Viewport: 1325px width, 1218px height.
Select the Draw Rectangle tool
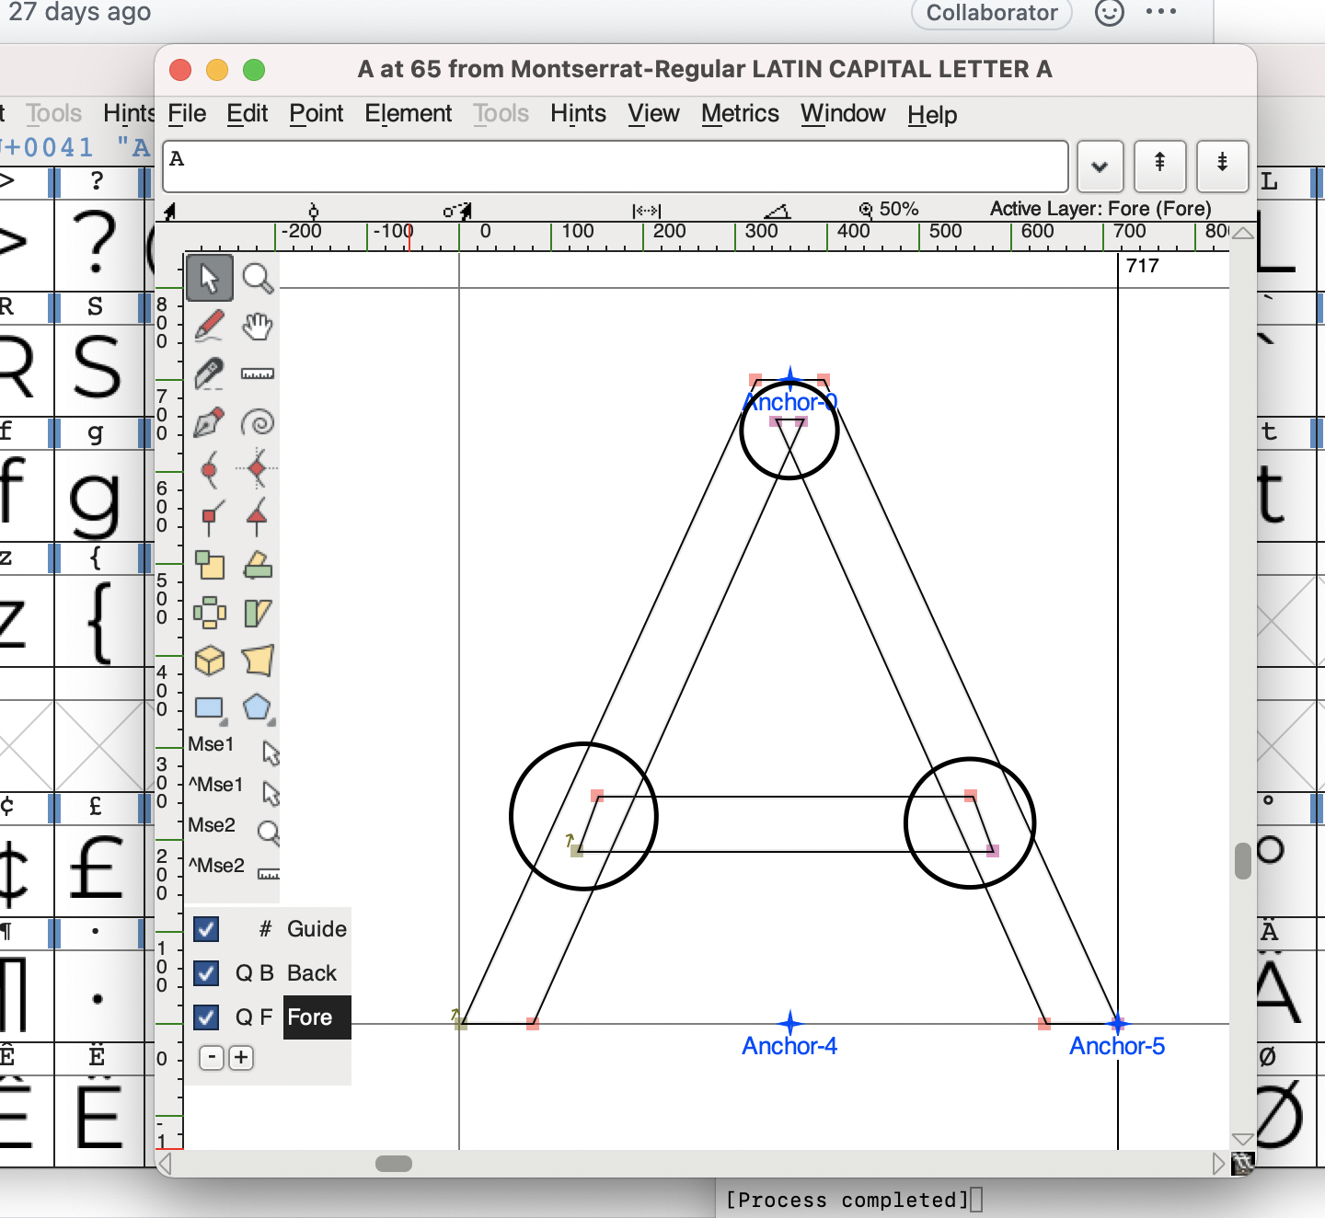pyautogui.click(x=211, y=707)
